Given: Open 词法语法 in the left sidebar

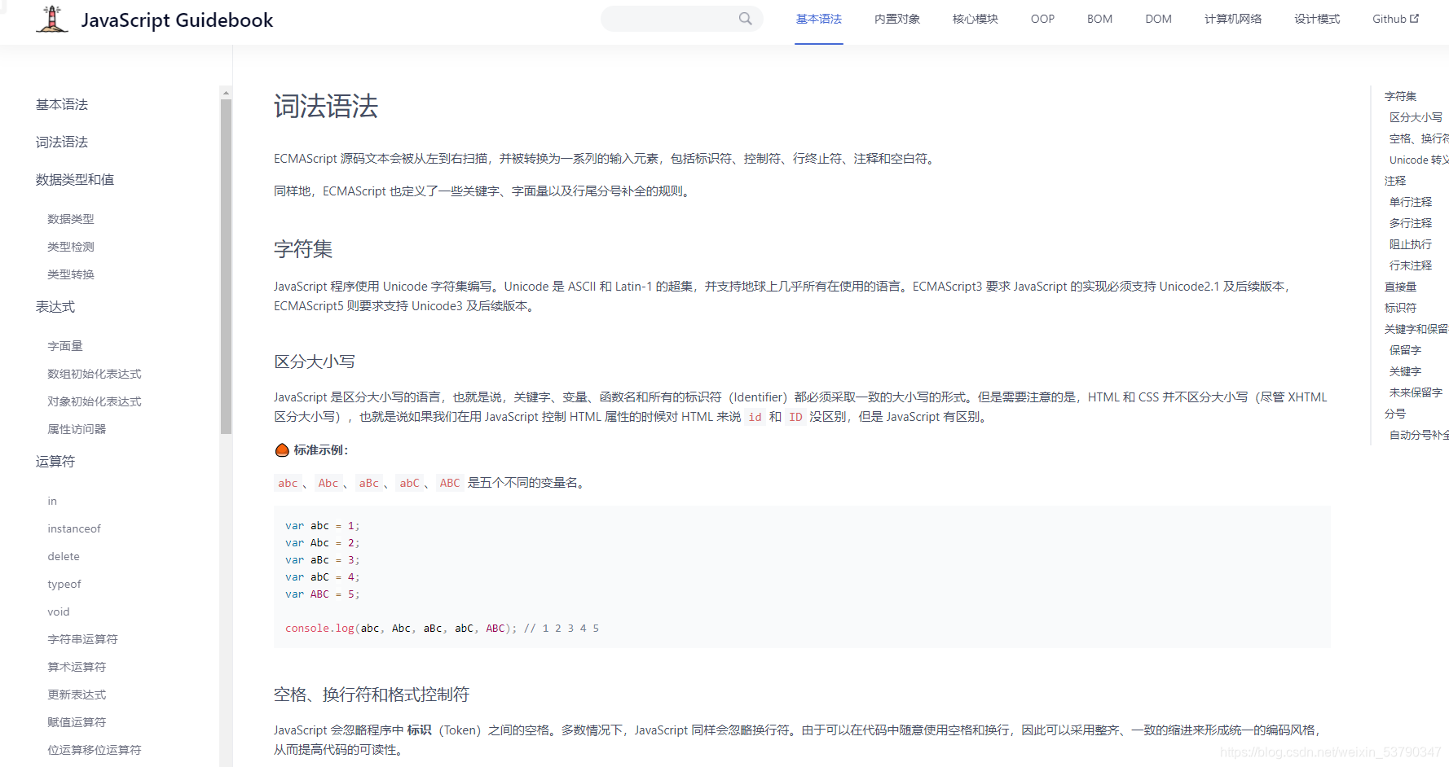Looking at the screenshot, I should coord(61,141).
